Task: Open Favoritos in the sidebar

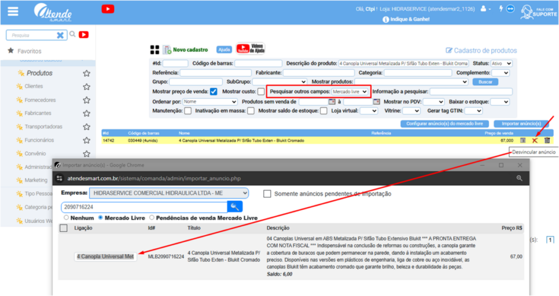Action: [x=29, y=51]
